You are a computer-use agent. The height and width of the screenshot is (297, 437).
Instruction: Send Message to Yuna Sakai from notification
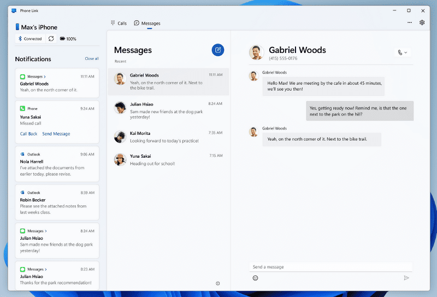pos(56,134)
